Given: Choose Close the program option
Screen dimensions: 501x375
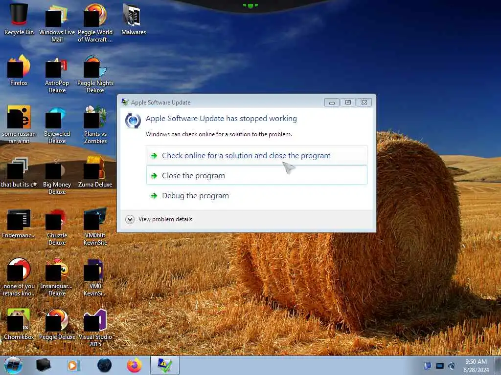Looking at the screenshot, I should click(x=256, y=175).
